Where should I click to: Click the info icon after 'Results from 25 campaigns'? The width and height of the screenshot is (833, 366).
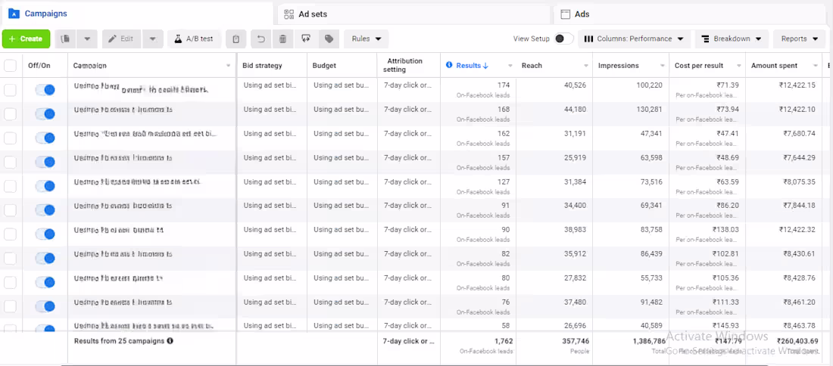tap(170, 341)
